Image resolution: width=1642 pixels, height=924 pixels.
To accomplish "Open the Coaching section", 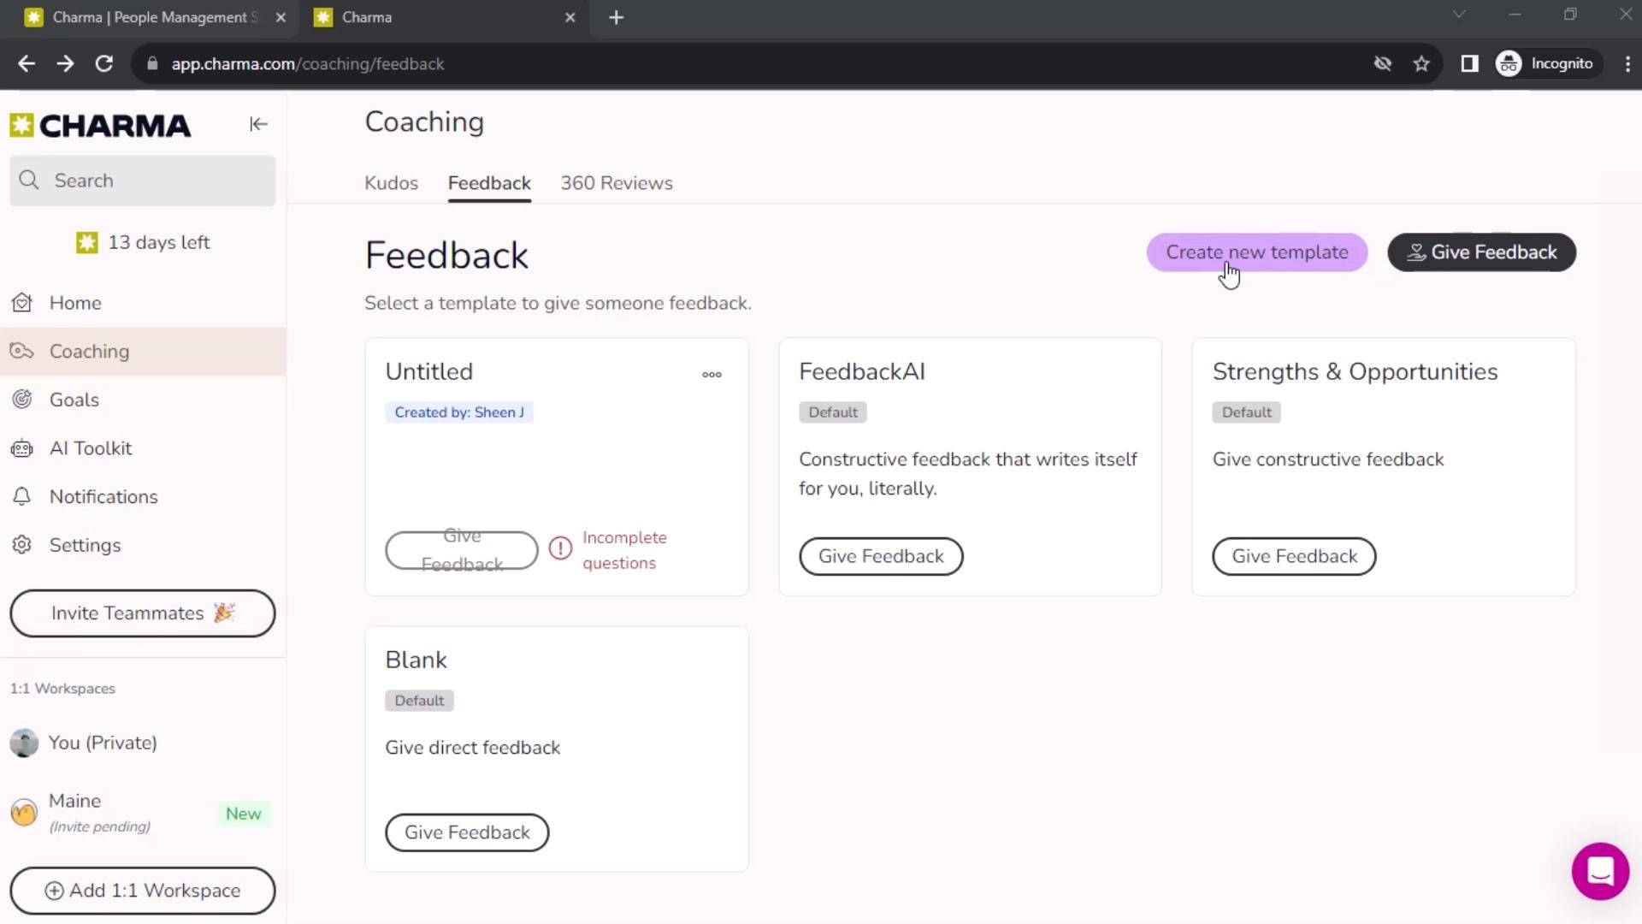I will (x=89, y=351).
